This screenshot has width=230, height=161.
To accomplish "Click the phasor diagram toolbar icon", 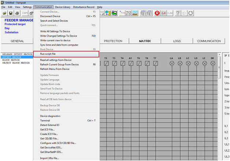I will coord(122,13).
